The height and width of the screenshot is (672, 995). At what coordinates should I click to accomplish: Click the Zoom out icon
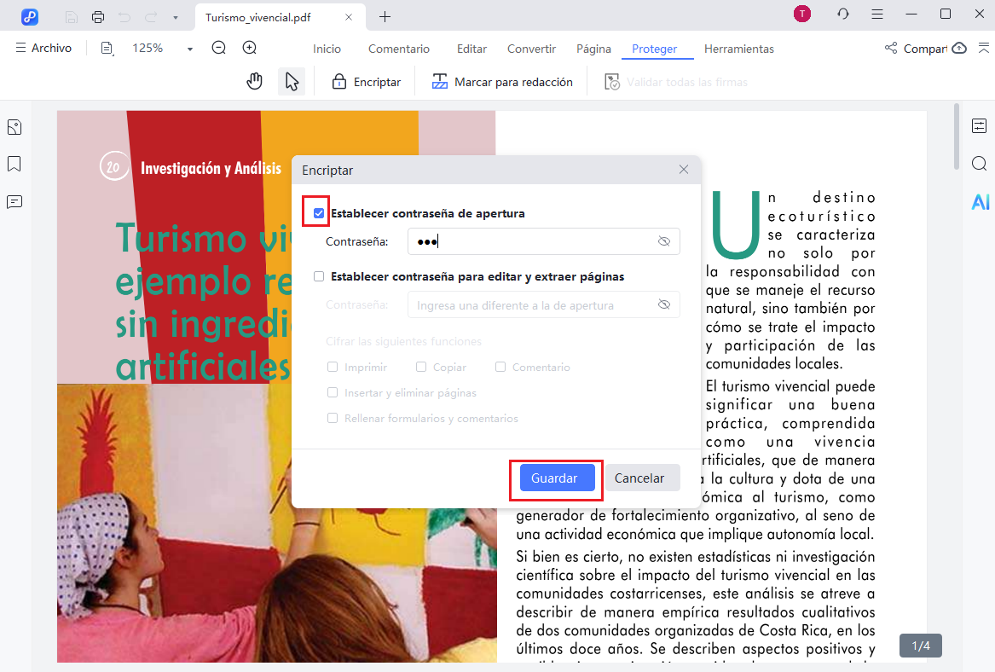click(x=218, y=48)
